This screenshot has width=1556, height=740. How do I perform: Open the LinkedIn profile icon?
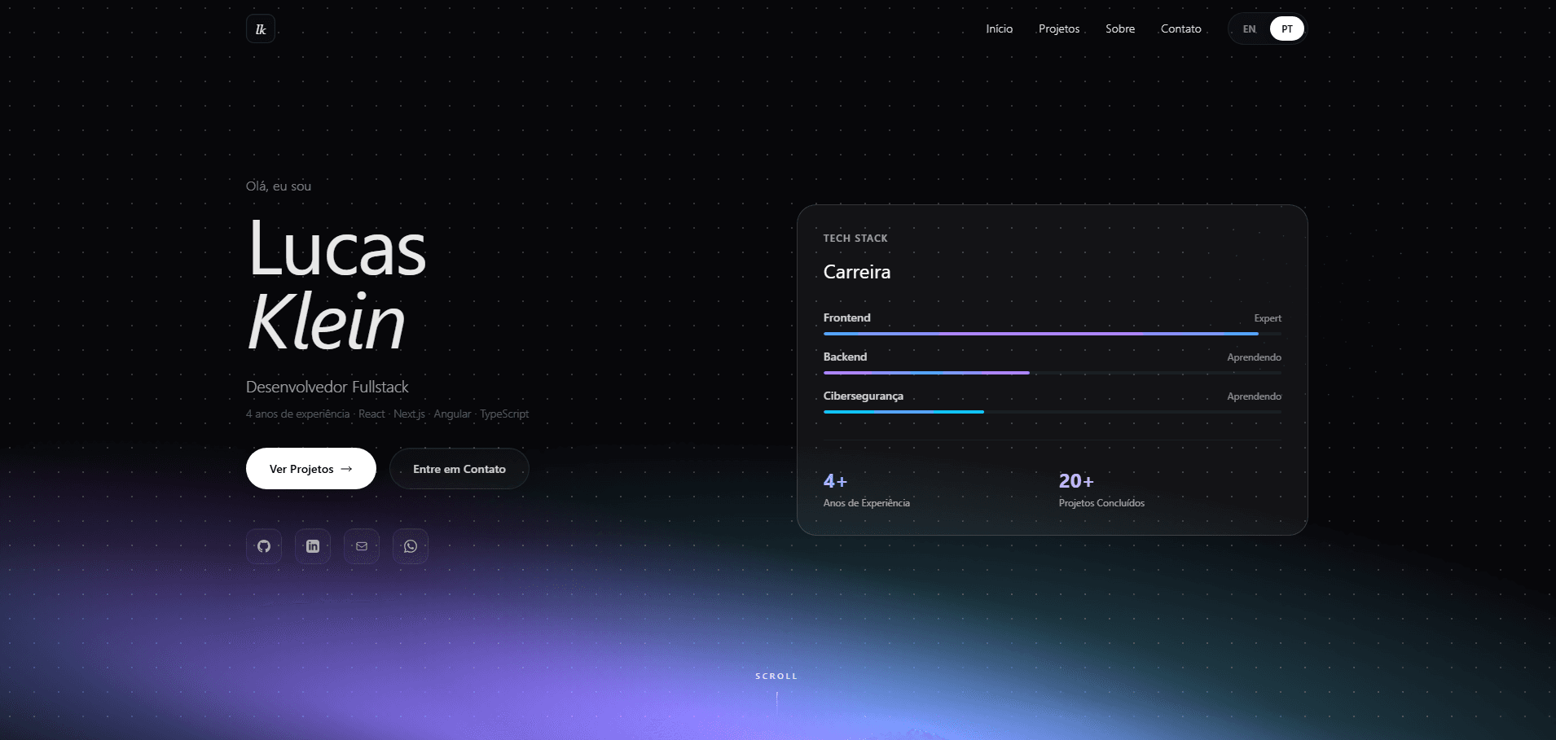pos(313,546)
